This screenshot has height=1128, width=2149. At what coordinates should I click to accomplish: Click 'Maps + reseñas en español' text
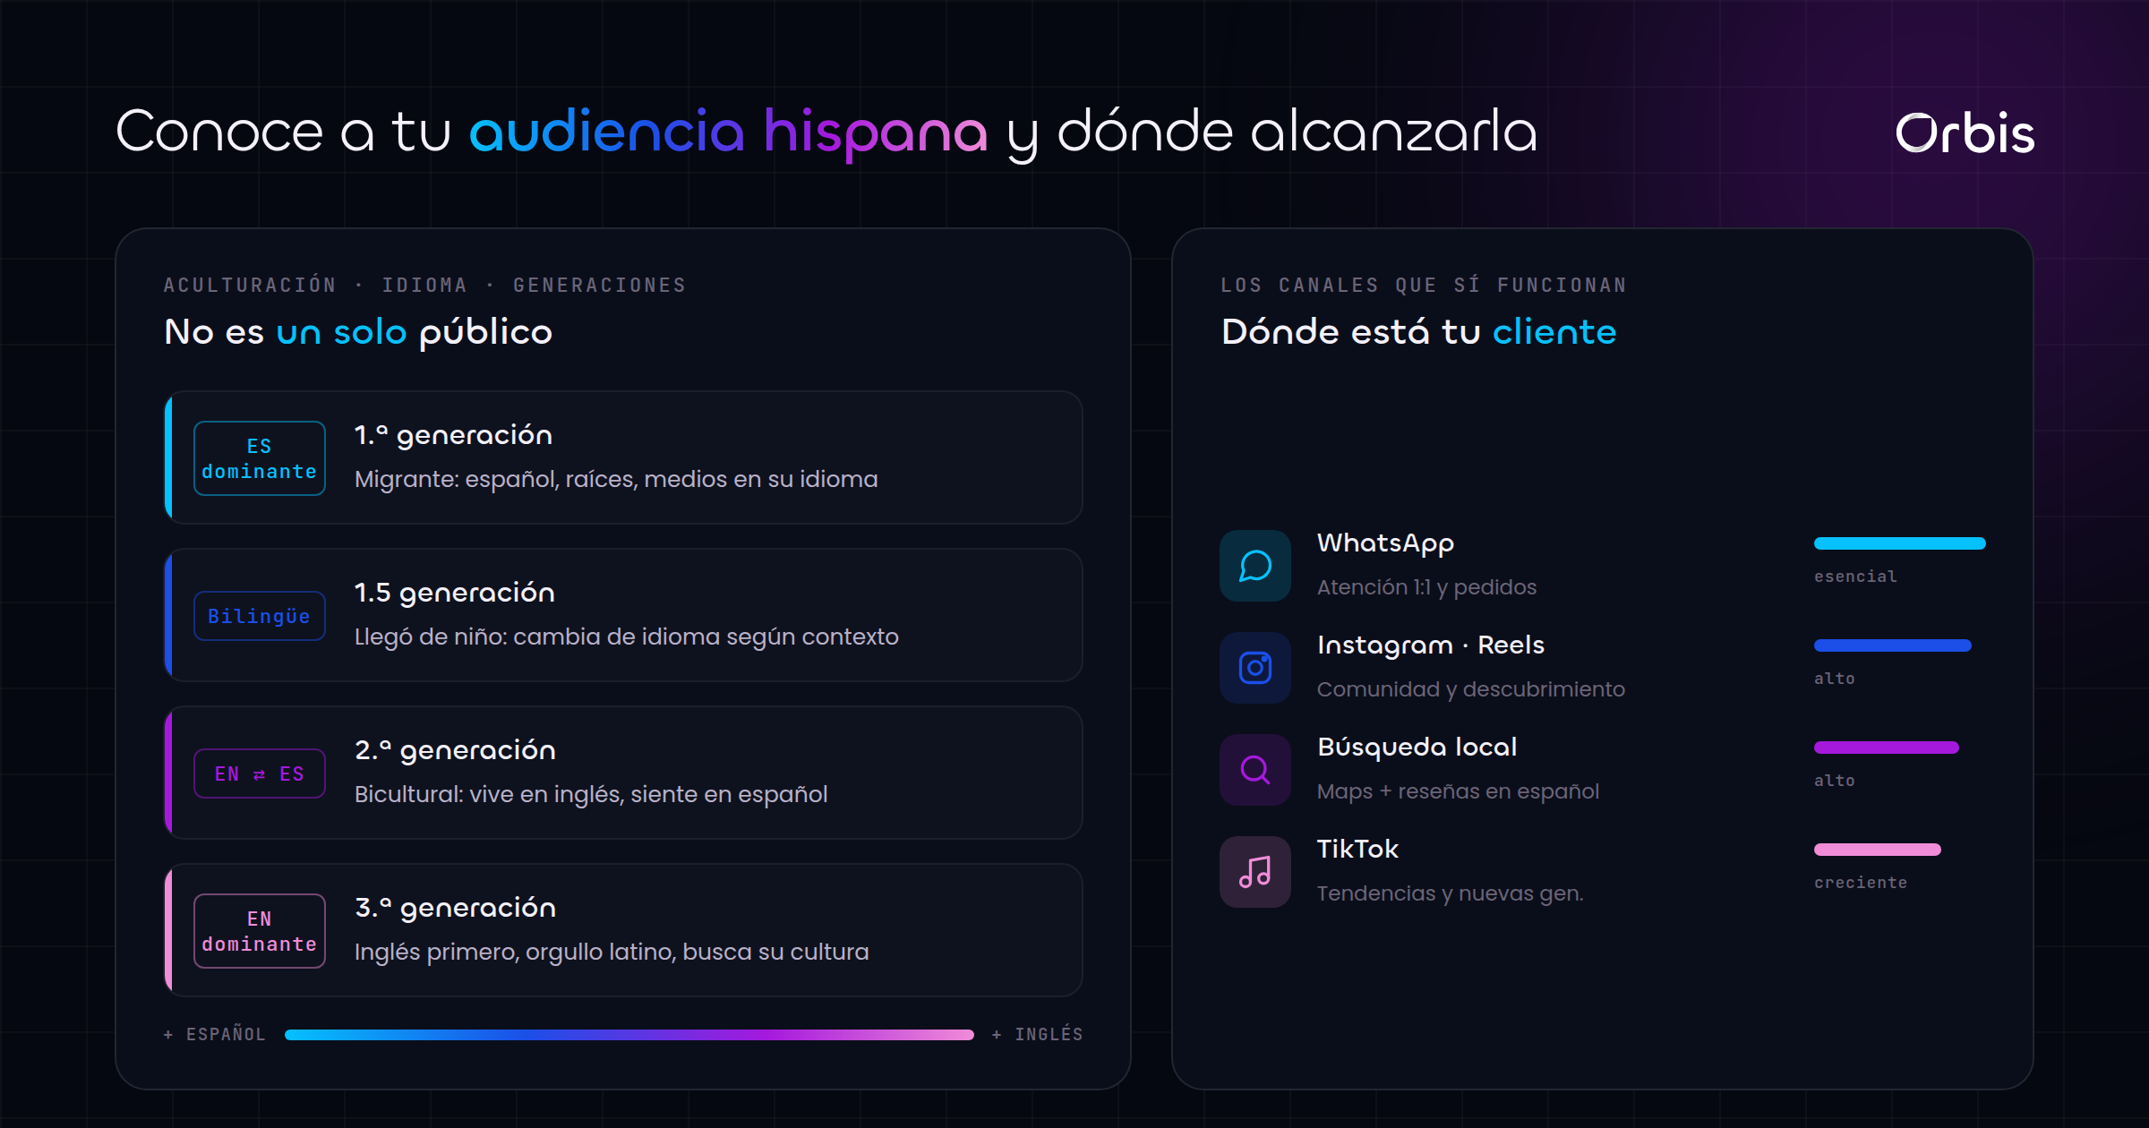1458,791
